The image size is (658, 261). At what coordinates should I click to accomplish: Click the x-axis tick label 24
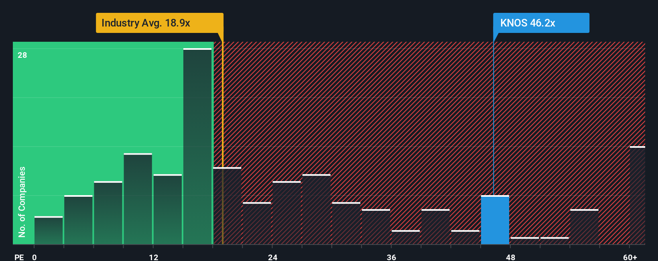tap(273, 257)
